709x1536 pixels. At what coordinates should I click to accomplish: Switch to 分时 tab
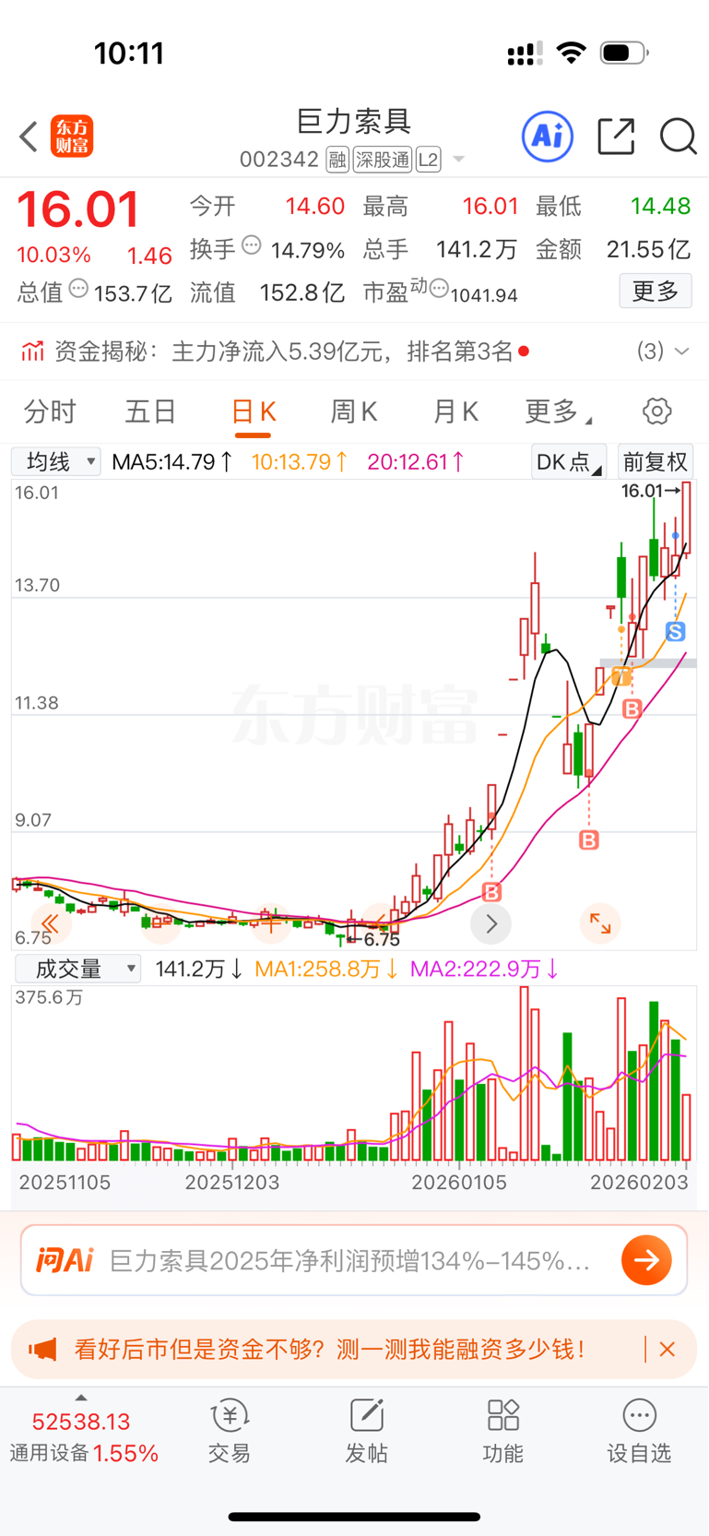(51, 411)
